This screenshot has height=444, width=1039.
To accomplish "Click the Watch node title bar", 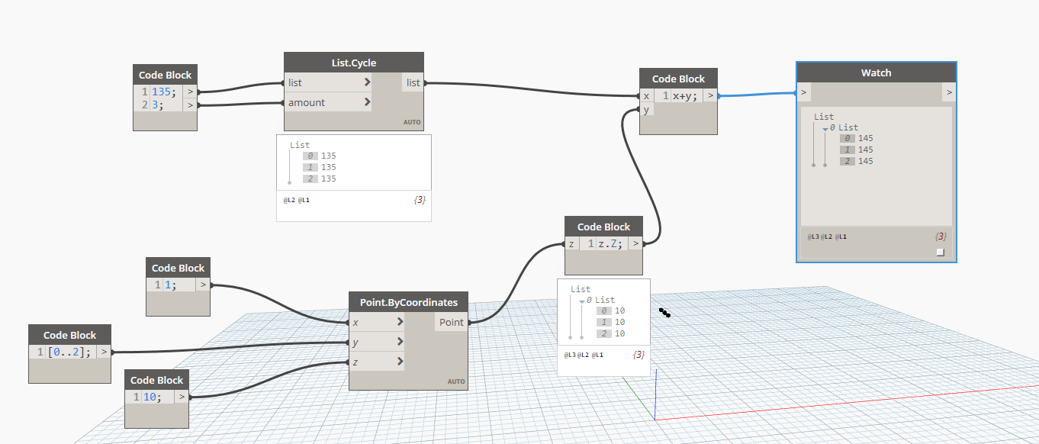I will [876, 72].
